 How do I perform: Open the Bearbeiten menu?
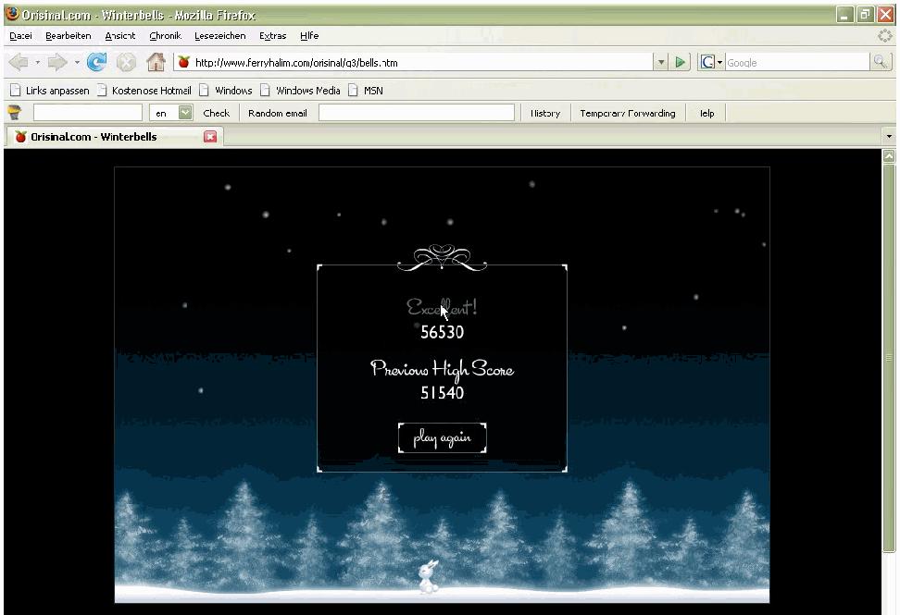coord(69,35)
